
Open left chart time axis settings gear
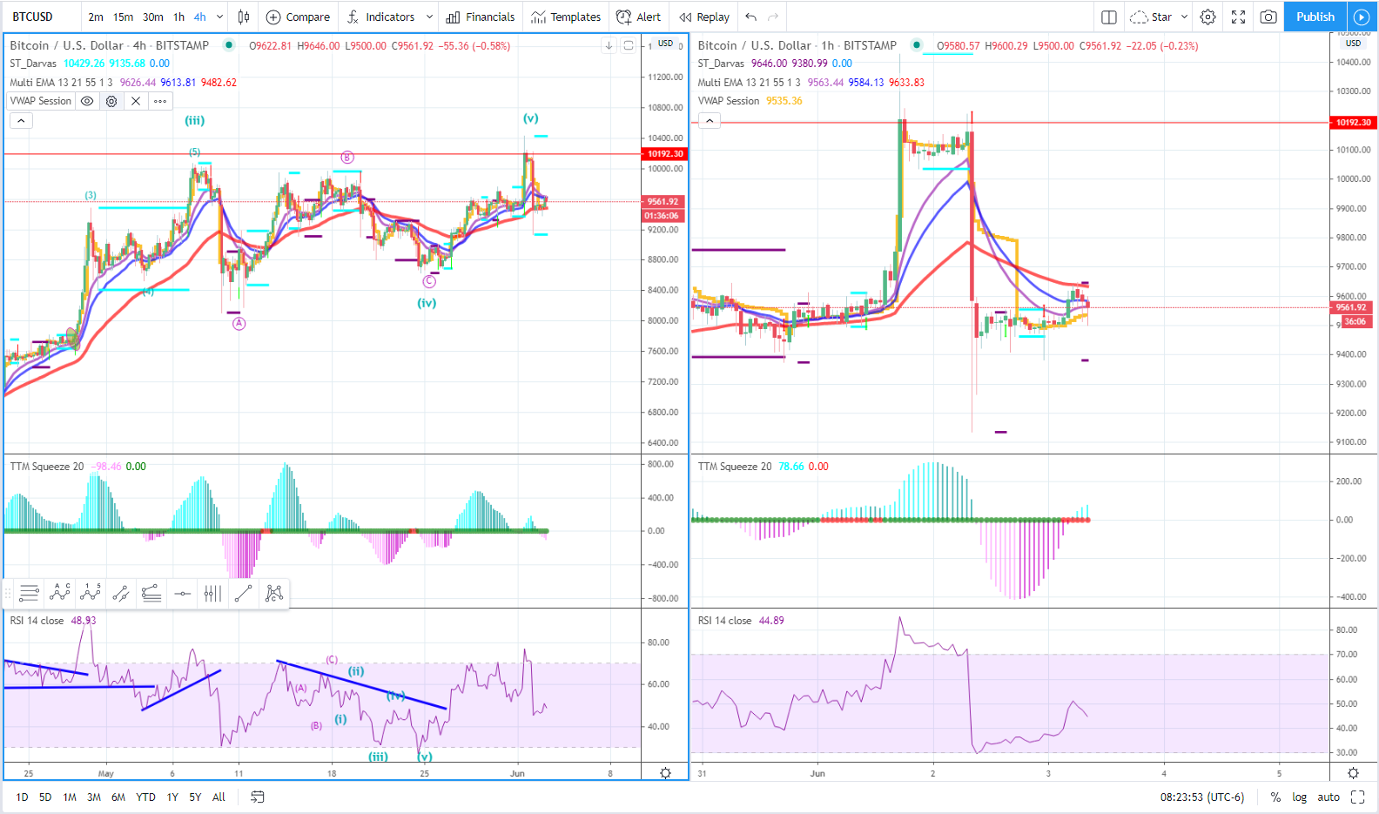click(x=665, y=773)
